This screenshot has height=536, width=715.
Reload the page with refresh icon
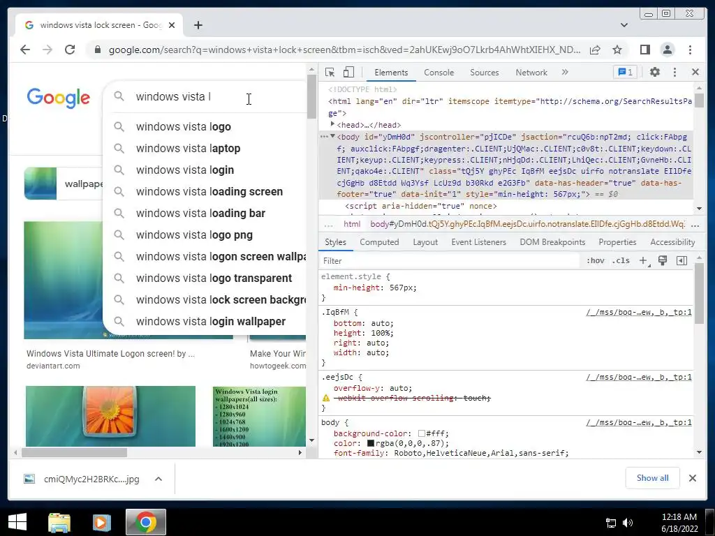click(70, 50)
